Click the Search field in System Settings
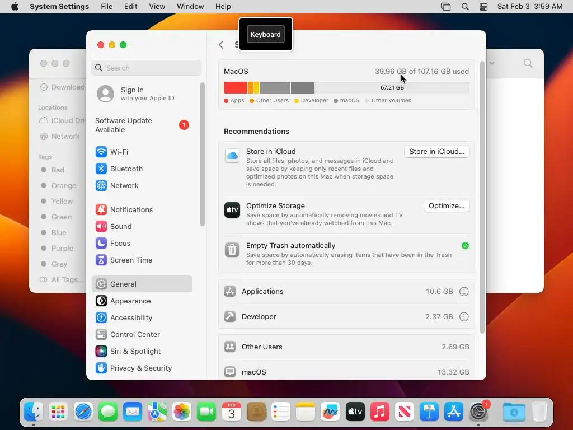573x430 pixels. pyautogui.click(x=146, y=68)
